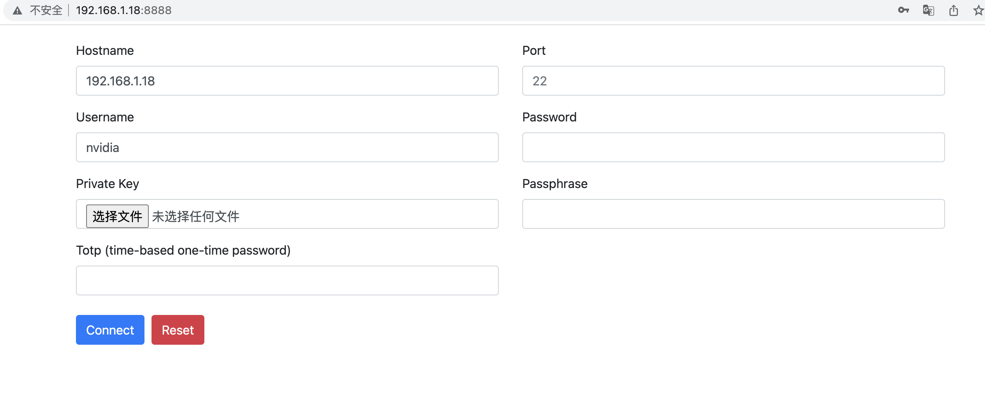Click the insecure connection warning icon
985x398 pixels.
17,11
